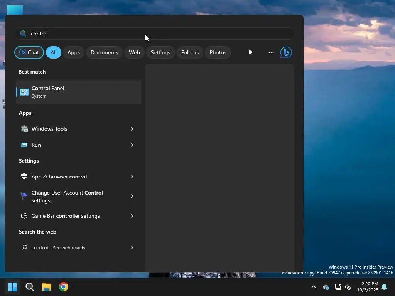
Task: Select the All filter tab
Action: [x=53, y=52]
